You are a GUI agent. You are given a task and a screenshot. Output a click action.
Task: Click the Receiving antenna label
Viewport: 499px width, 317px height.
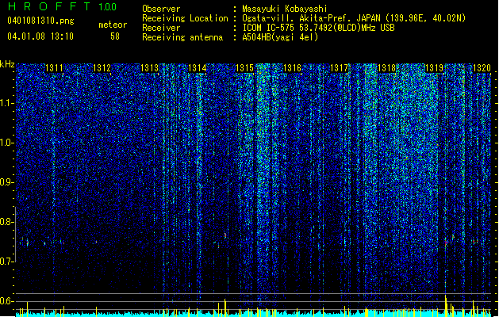point(182,37)
